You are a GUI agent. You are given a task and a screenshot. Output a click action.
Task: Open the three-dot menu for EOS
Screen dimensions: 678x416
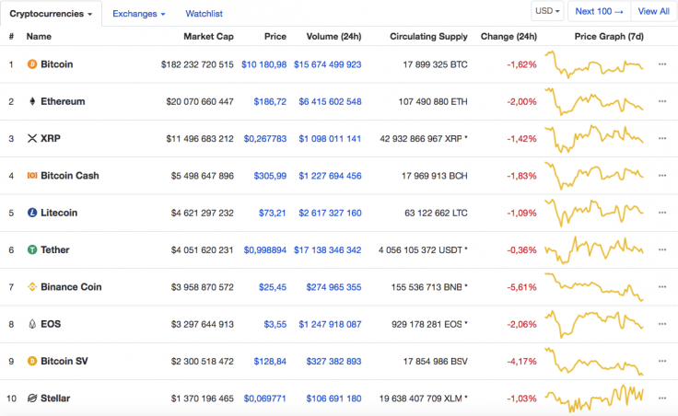(x=662, y=324)
